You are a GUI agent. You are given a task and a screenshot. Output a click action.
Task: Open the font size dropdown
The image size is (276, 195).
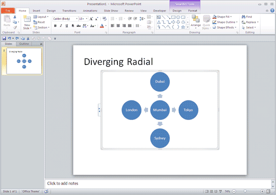[86, 18]
